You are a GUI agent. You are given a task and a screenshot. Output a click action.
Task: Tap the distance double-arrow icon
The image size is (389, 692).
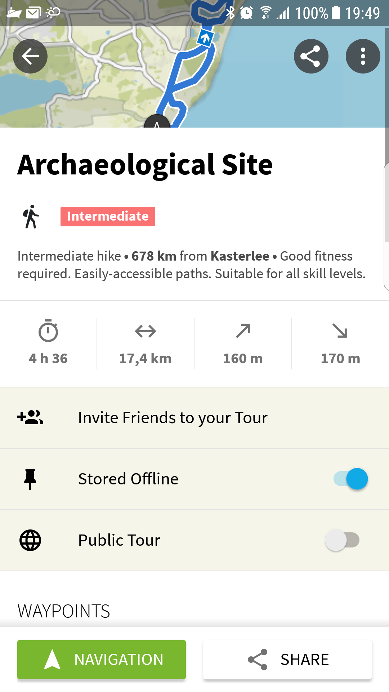[146, 331]
